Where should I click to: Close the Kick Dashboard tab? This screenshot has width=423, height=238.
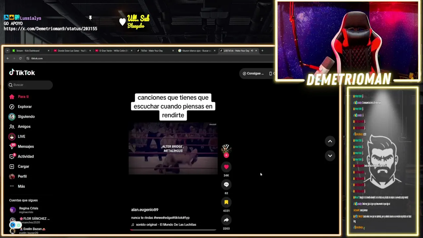tap(49, 51)
